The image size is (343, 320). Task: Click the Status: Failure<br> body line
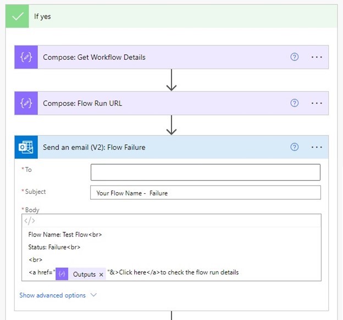[x=54, y=247]
